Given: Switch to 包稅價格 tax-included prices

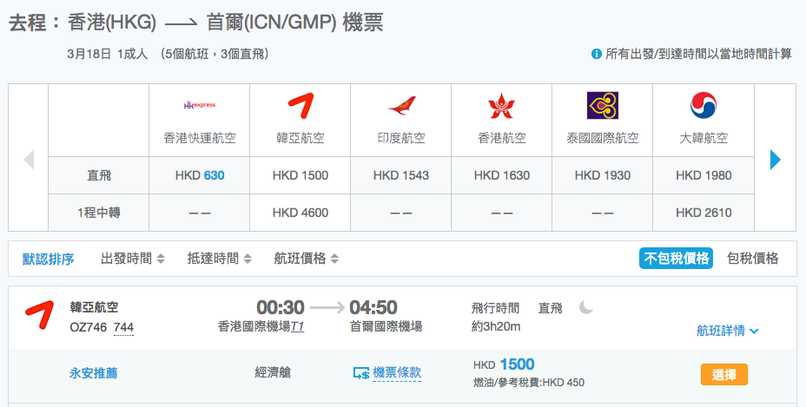Looking at the screenshot, I should pyautogui.click(x=752, y=258).
